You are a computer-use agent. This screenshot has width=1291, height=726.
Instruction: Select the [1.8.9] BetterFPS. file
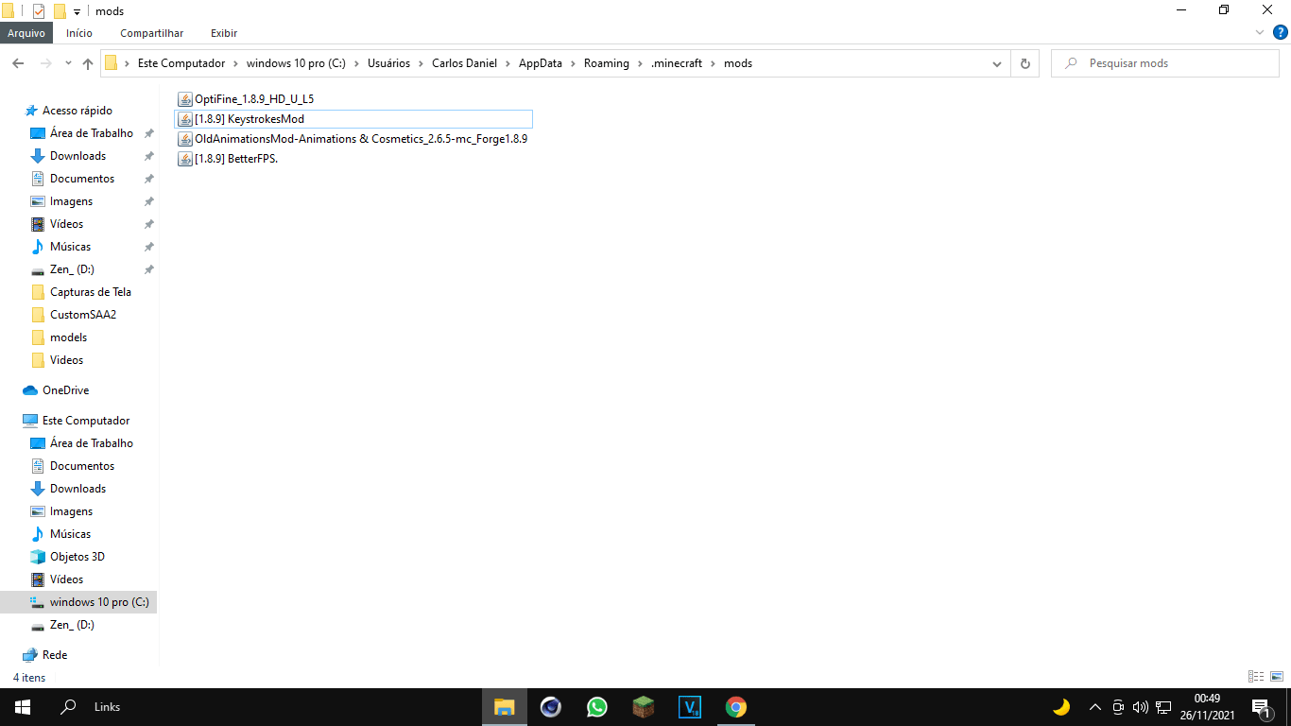point(235,159)
